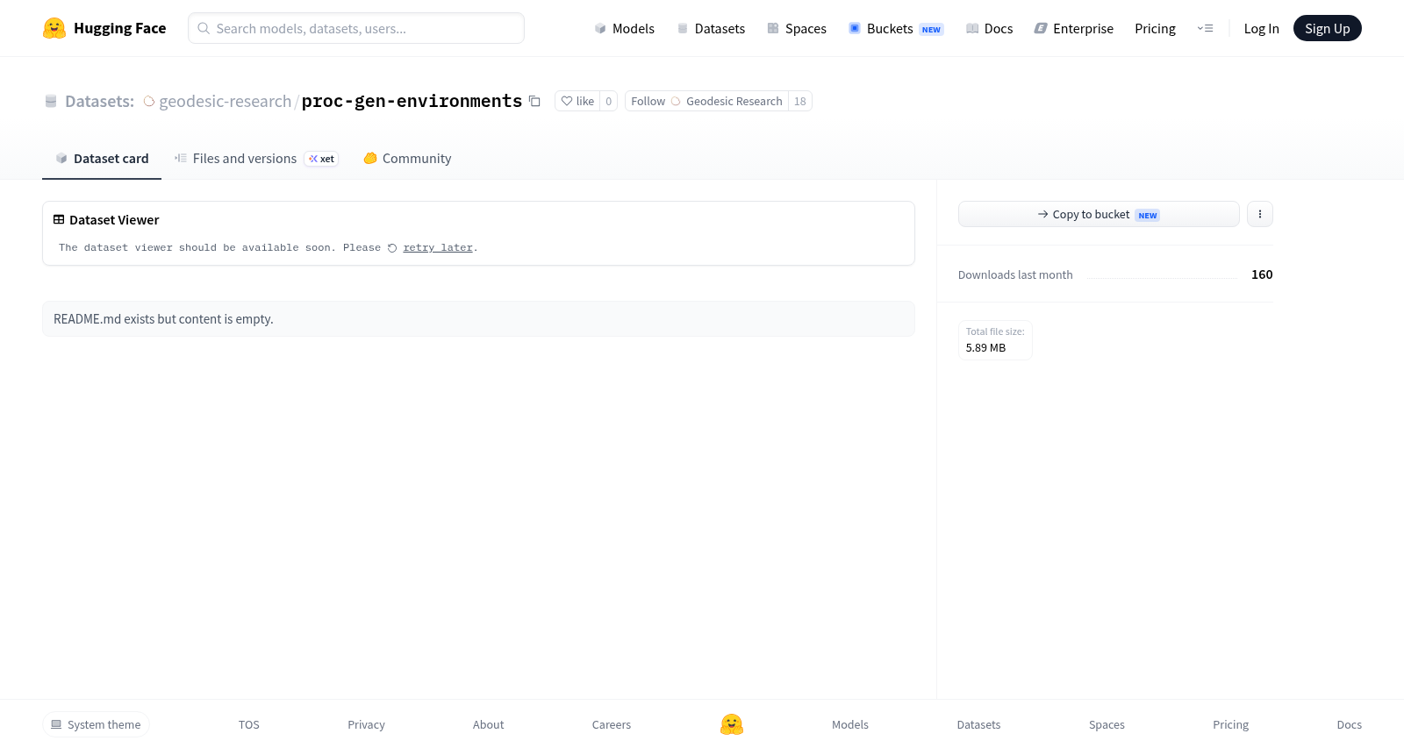This screenshot has height=755, width=1404.
Task: Open the Community tab
Action: 407,159
